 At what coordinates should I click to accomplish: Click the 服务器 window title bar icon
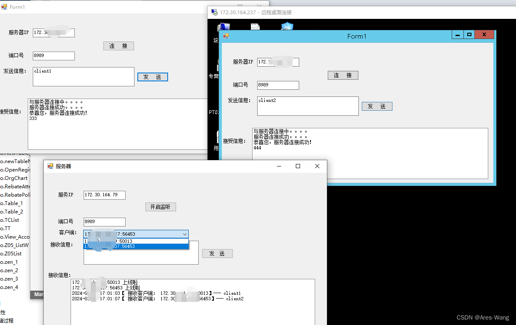[50, 166]
